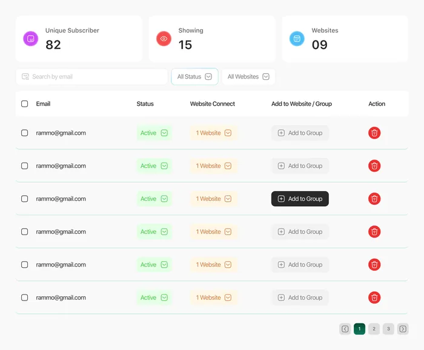
Task: Click Add to Group in fourth row
Action: click(x=300, y=232)
